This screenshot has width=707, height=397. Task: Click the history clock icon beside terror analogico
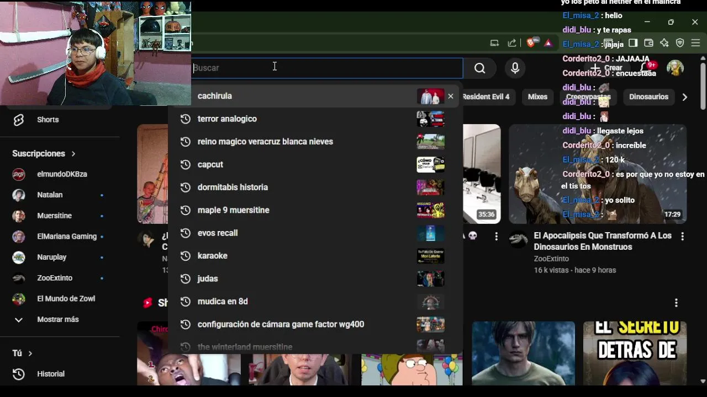click(186, 119)
